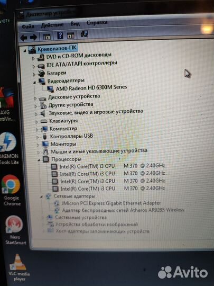This screenshot has width=214, height=286.
Task: Click the Клавиатуры keyboard icon
Action: pos(44,121)
